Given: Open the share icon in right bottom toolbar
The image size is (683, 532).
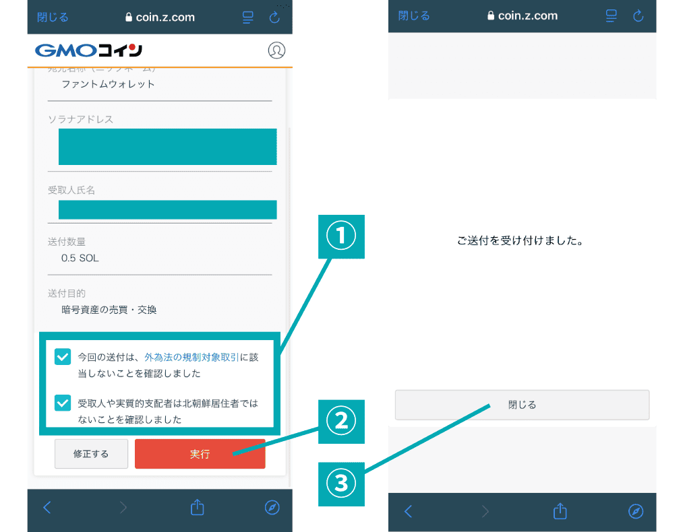Looking at the screenshot, I should point(560,511).
